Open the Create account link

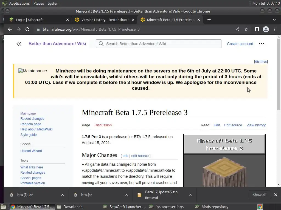click(240, 44)
